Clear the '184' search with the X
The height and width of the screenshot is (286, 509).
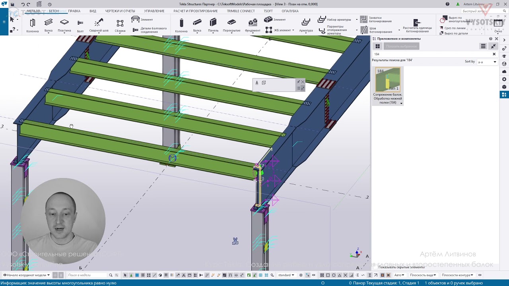point(494,54)
